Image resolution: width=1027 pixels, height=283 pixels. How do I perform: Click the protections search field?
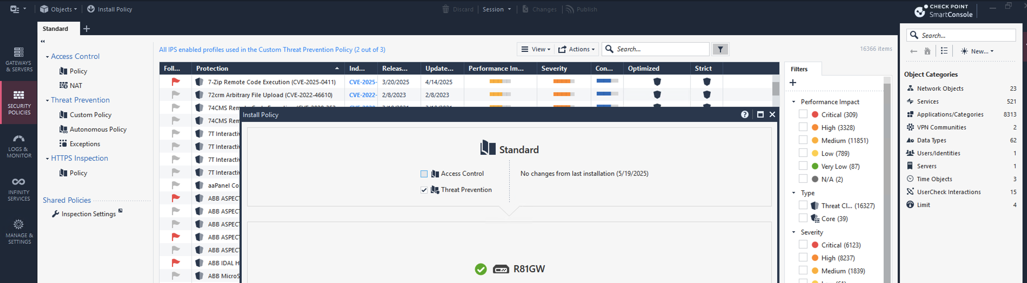(x=656, y=49)
